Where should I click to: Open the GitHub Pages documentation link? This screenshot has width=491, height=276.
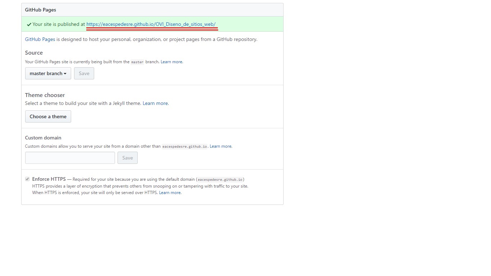pos(40,39)
